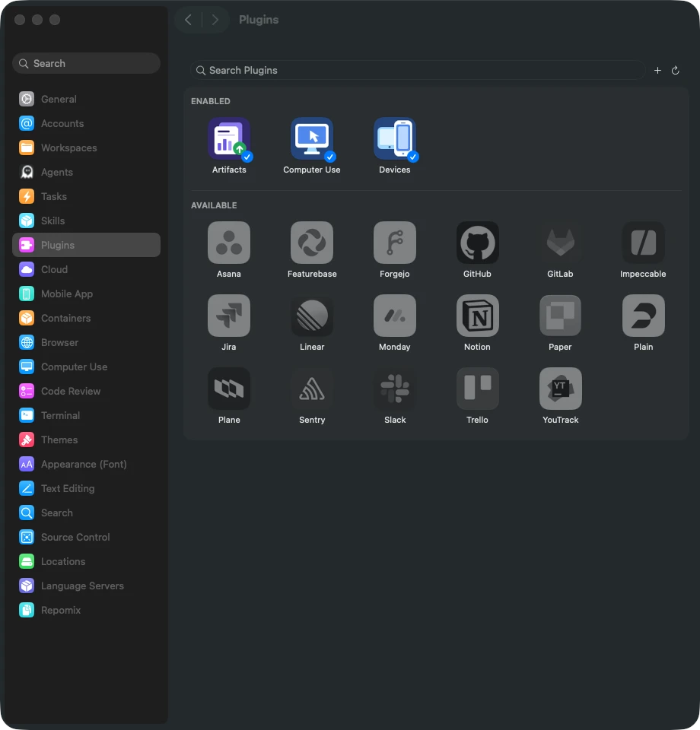Open Code Review settings
Image resolution: width=700 pixels, height=730 pixels.
point(86,391)
